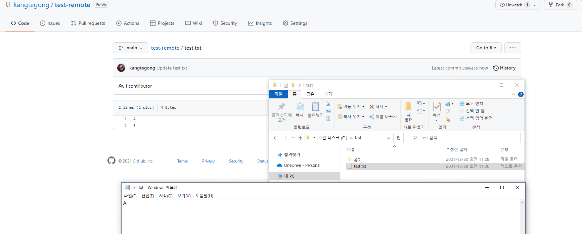This screenshot has height=234, width=582.
Task: Click the properties icon in Explorer title bar
Action: coord(286,85)
